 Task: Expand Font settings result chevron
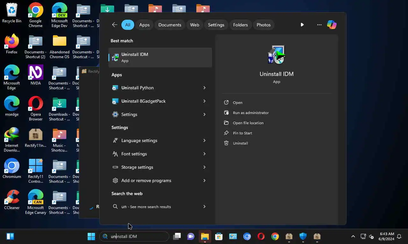point(204,154)
